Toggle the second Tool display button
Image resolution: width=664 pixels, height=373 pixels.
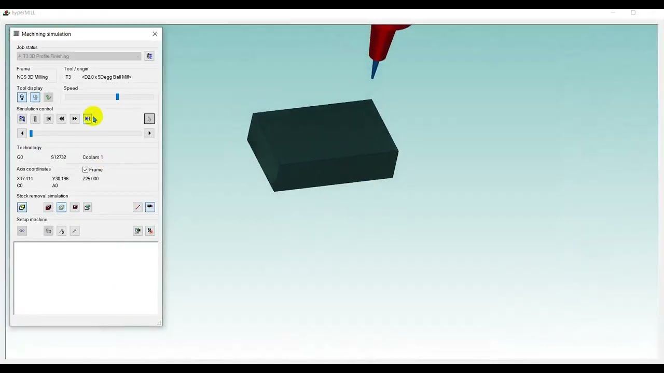point(35,97)
